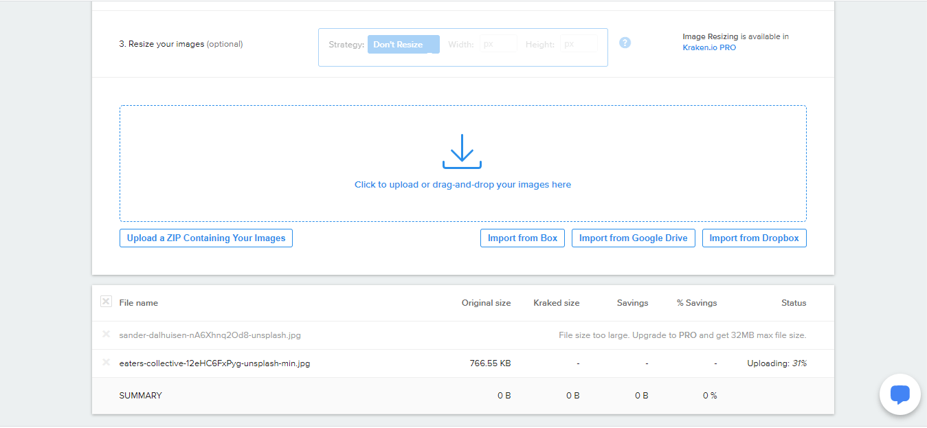Click the Import from Dropbox button

(x=754, y=238)
